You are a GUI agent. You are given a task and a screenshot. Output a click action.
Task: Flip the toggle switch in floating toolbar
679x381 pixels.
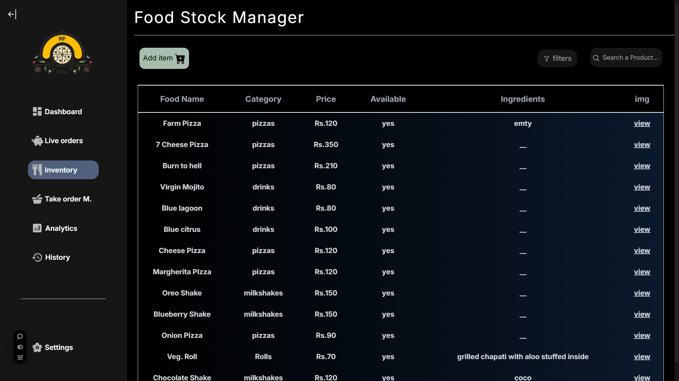coord(20,347)
